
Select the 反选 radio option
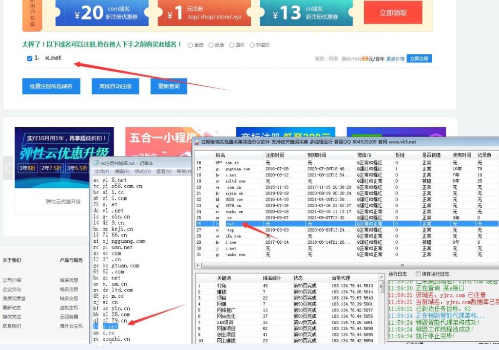(x=211, y=45)
